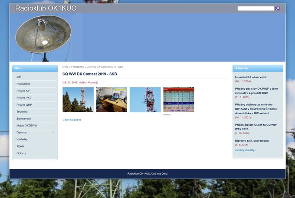The image size is (295, 198).
Task: Open the red-white antenna tower close-up thumbnail
Action: click(145, 100)
